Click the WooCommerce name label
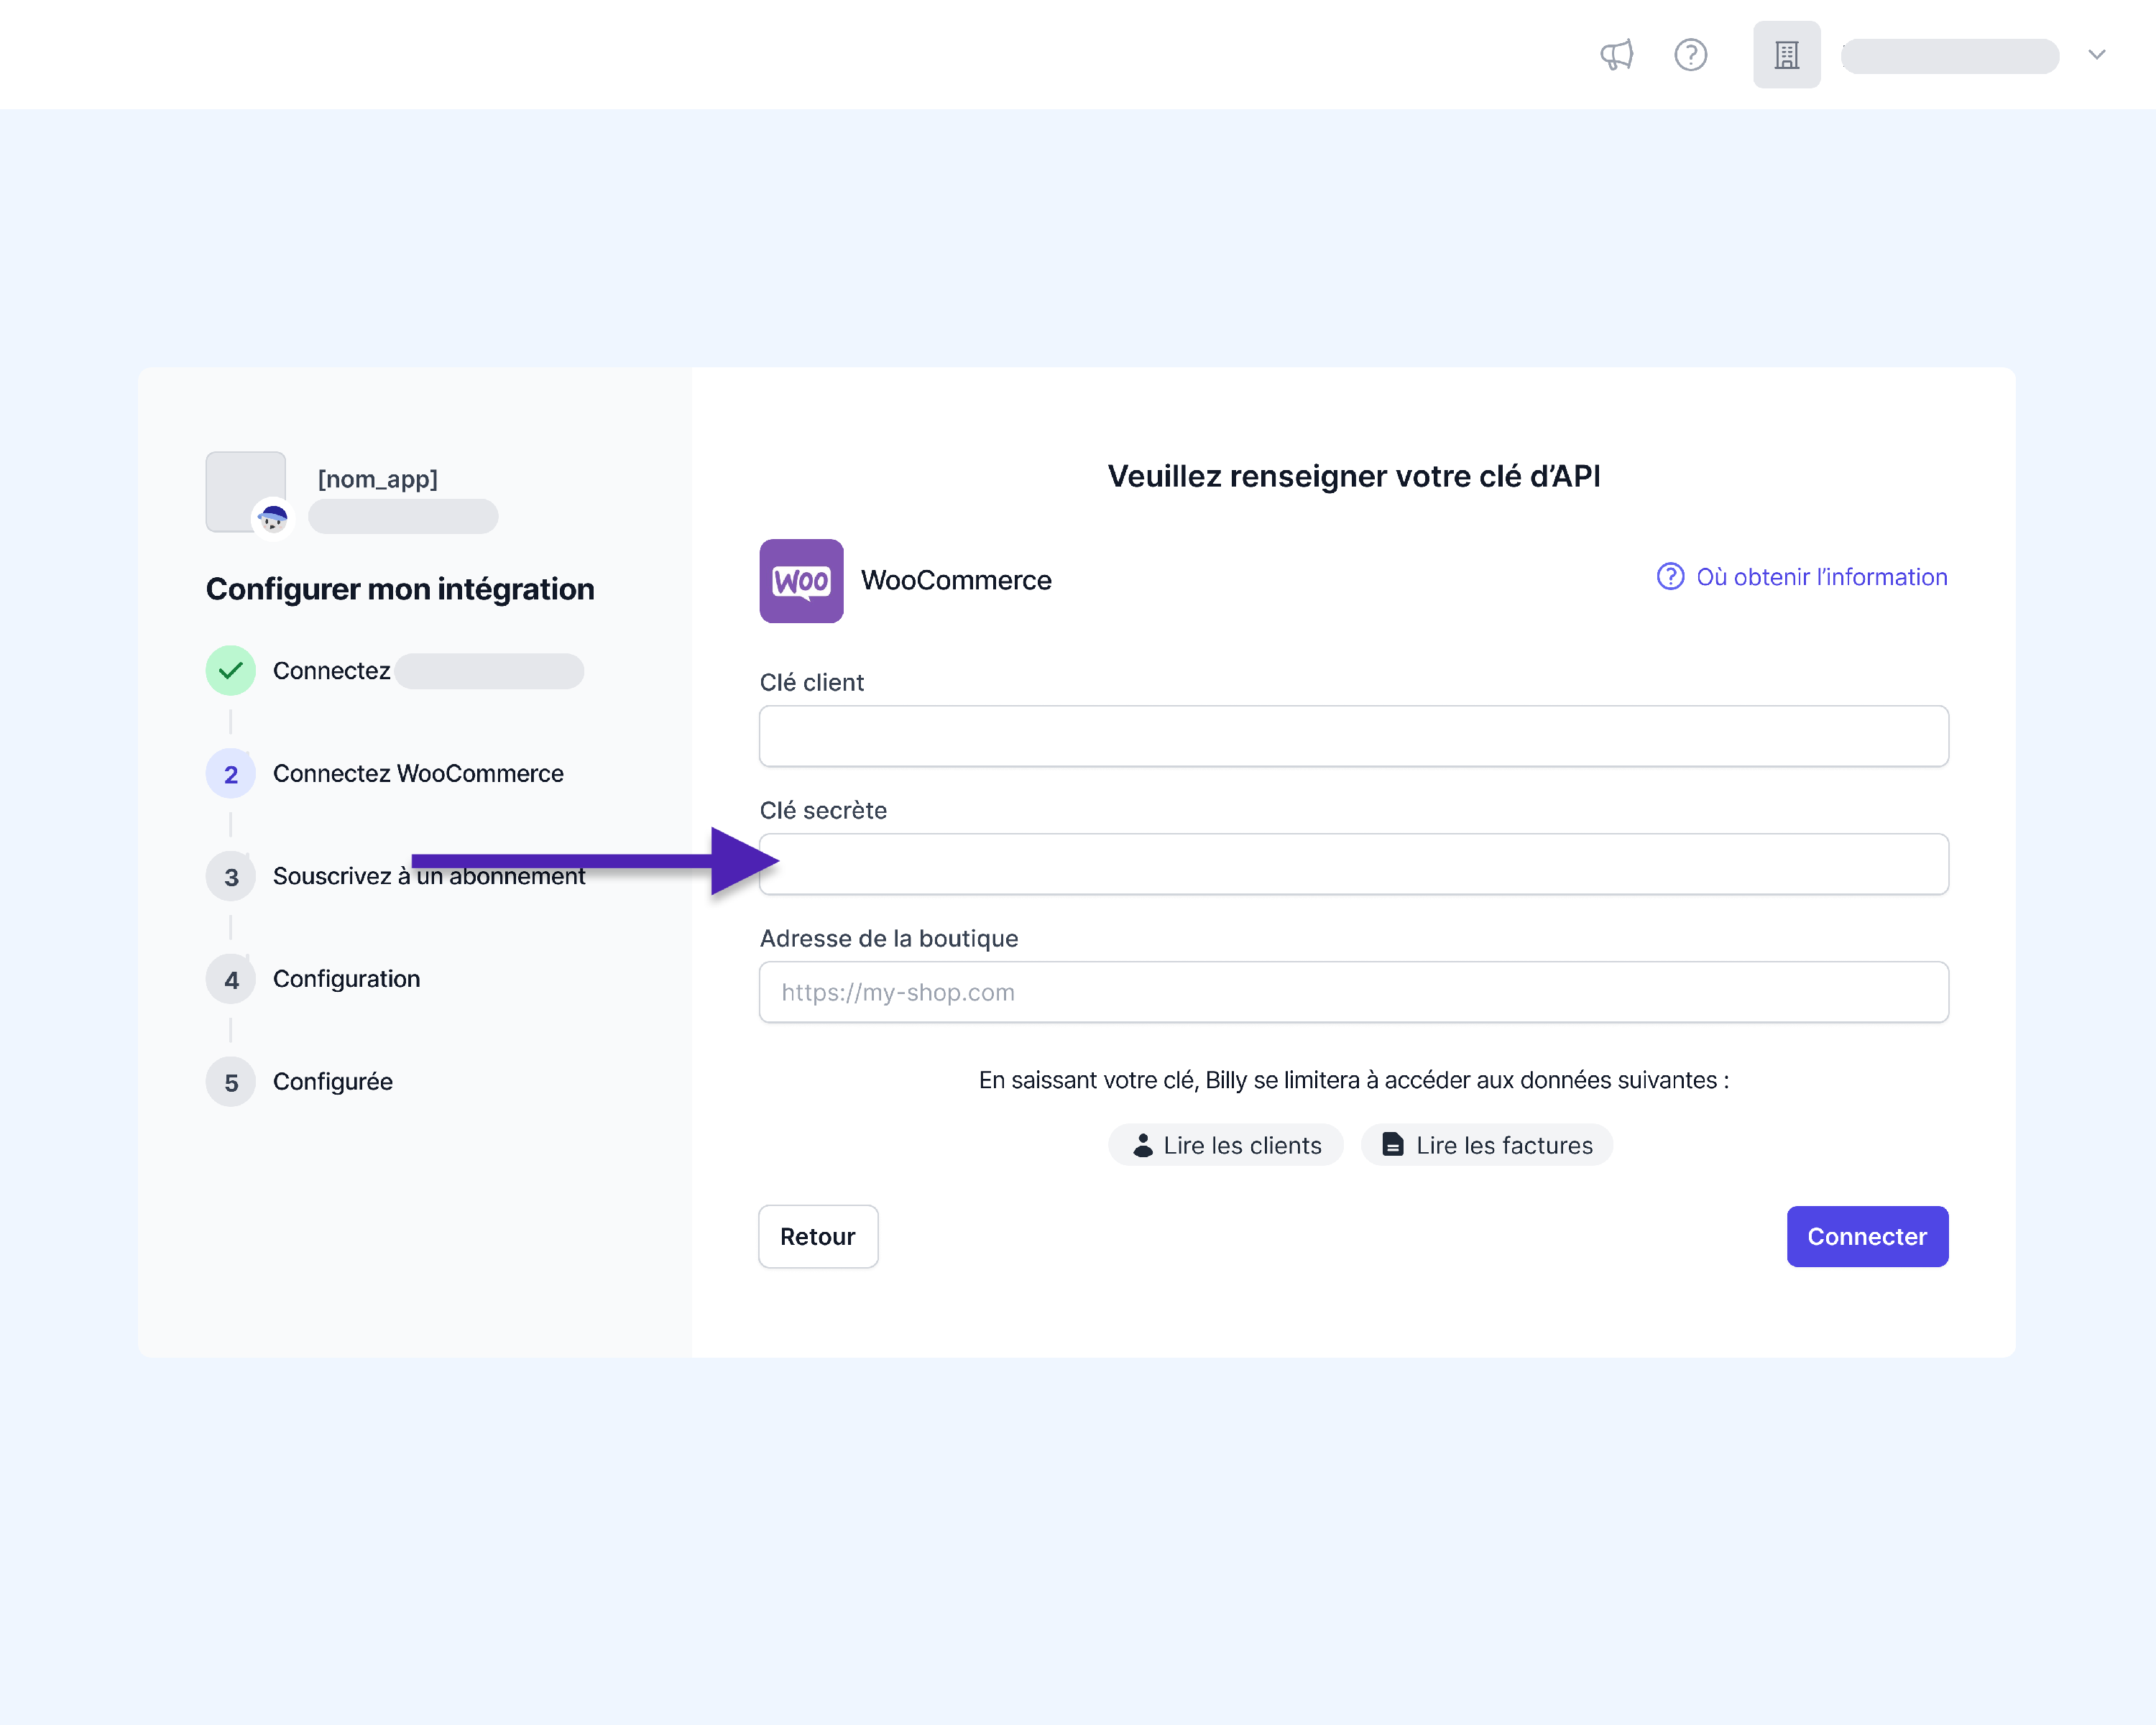 coord(956,581)
